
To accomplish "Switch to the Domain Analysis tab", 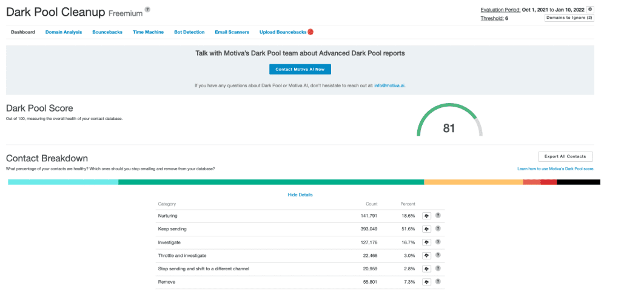I will [64, 32].
